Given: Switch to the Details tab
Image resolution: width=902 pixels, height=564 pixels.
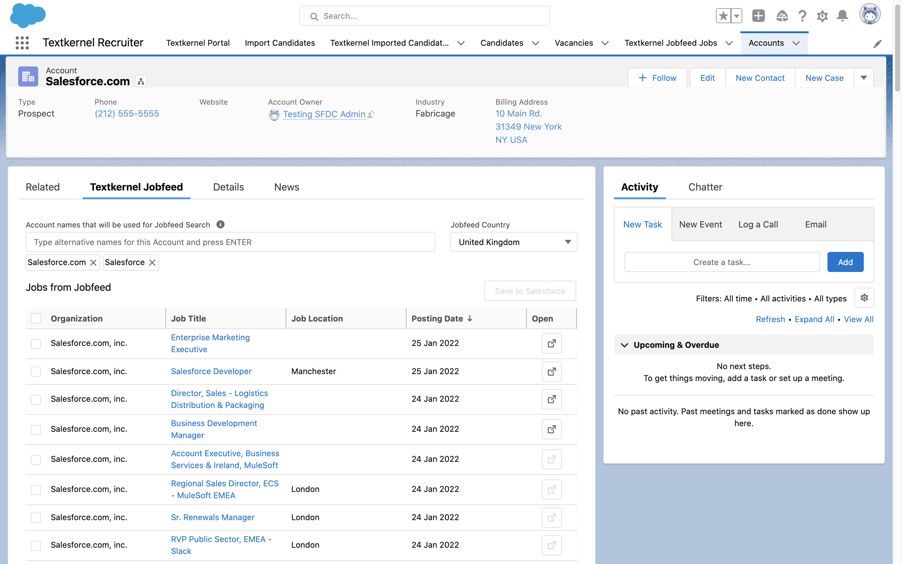Looking at the screenshot, I should (229, 187).
